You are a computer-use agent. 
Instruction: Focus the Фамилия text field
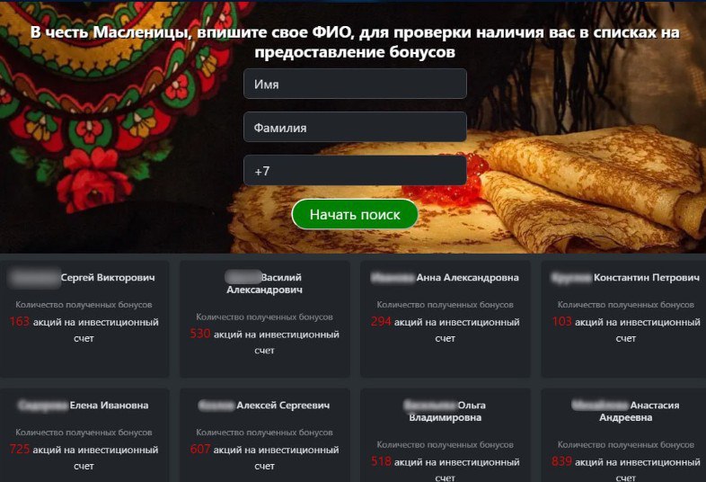tap(355, 127)
